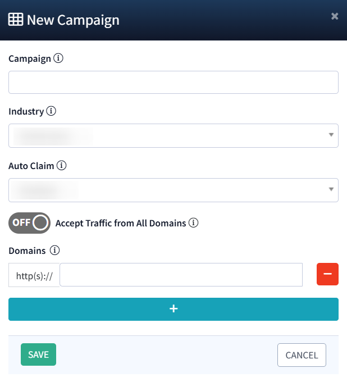Image resolution: width=347 pixels, height=382 pixels.
Task: Focus the domain URL input field
Action: tap(181, 275)
